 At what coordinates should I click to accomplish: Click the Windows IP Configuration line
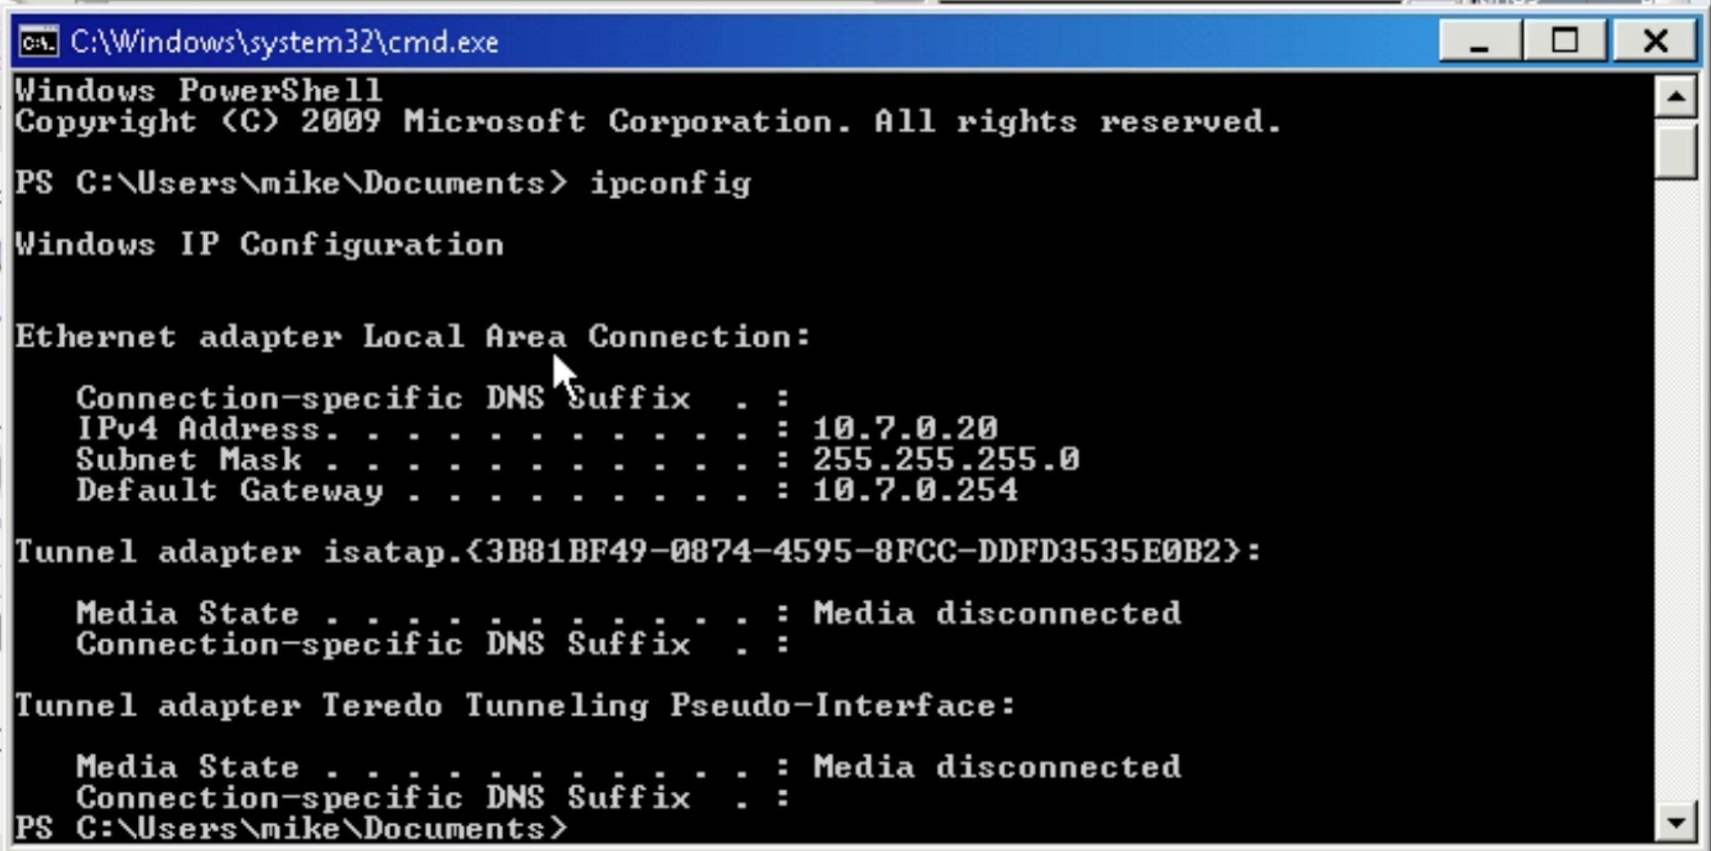(259, 244)
